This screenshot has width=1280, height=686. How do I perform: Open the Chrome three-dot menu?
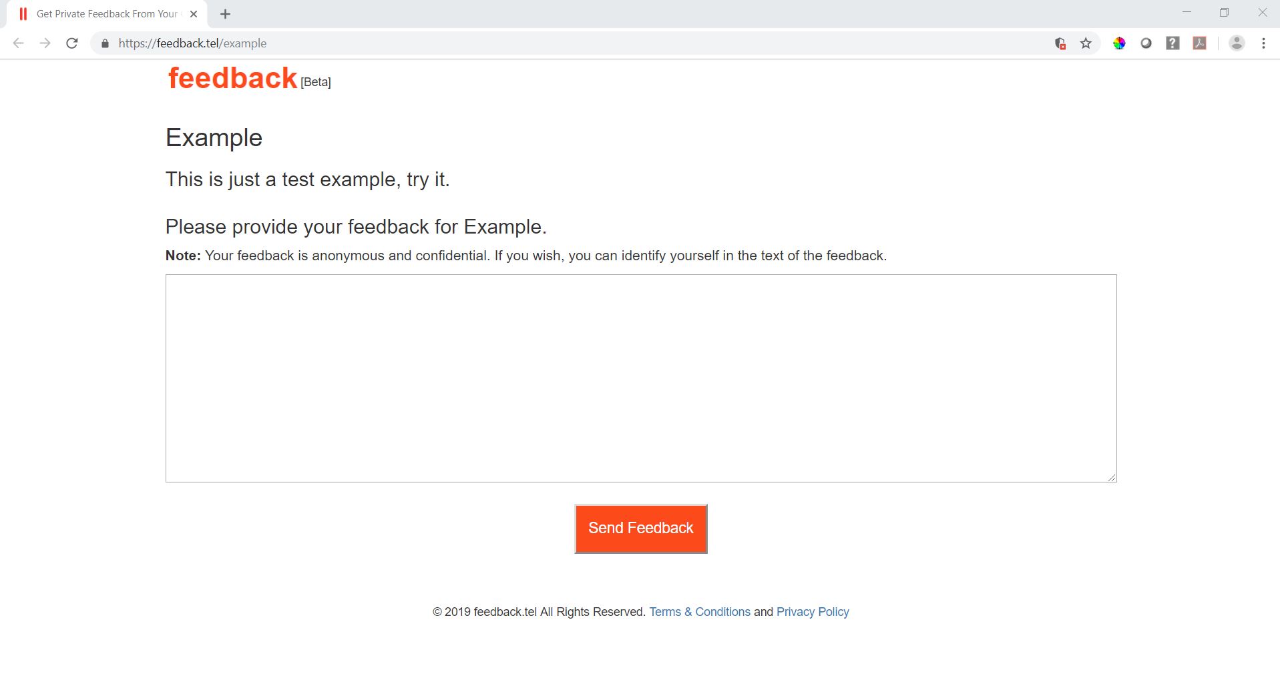tap(1263, 43)
